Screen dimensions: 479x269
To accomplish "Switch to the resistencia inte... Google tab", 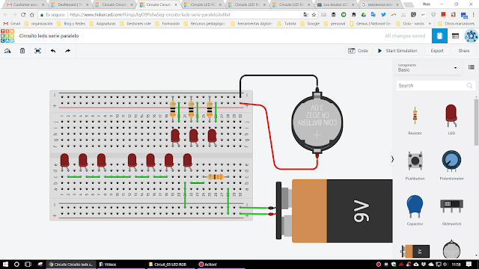I will pyautogui.click(x=379, y=4).
